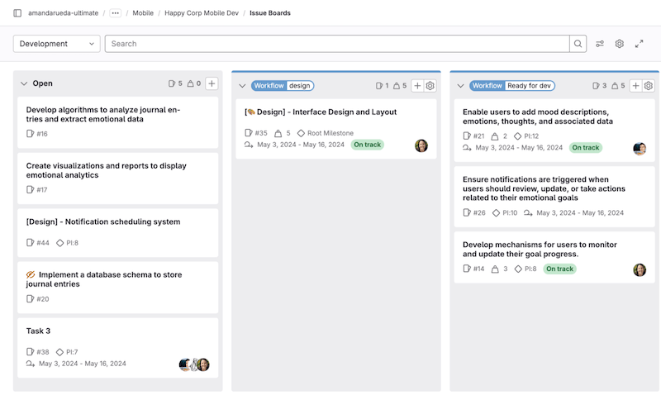The width and height of the screenshot is (661, 400).
Task: Click the board Search input field
Action: pyautogui.click(x=336, y=44)
